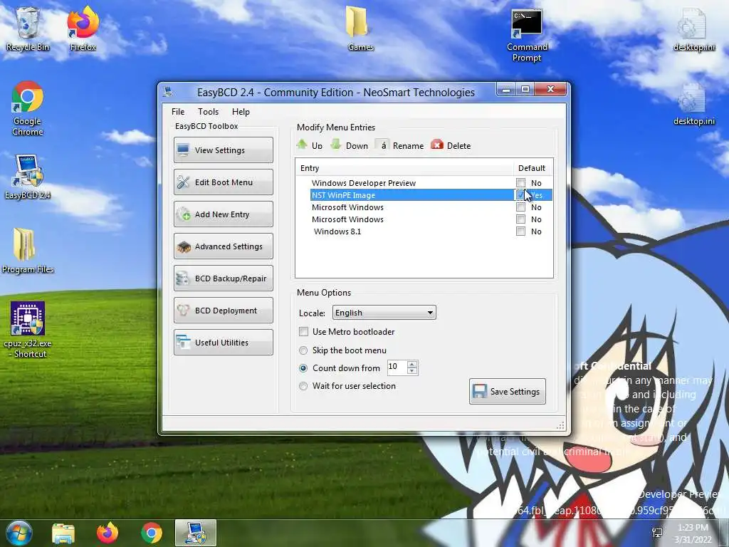Enable Use Metro bootloader checkbox
Viewport: 729px width, 547px height.
303,332
